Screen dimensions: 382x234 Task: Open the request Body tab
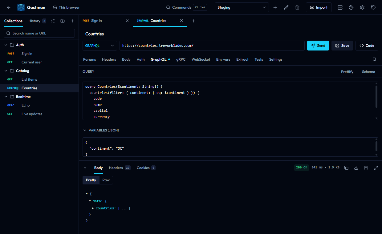pos(126,59)
